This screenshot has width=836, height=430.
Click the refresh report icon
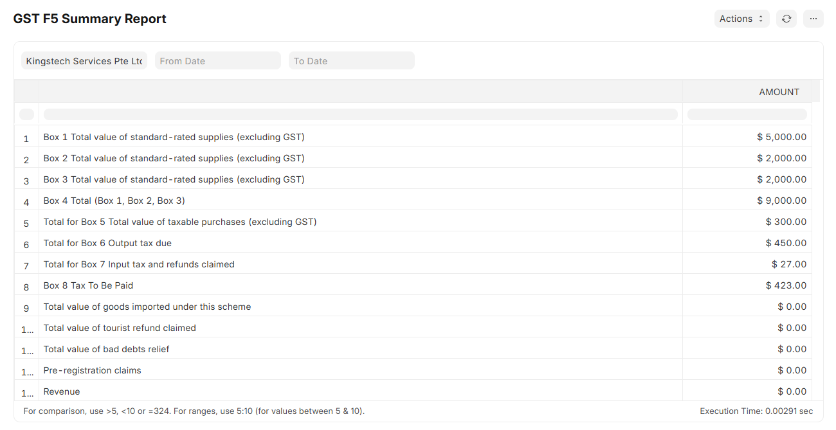point(786,19)
